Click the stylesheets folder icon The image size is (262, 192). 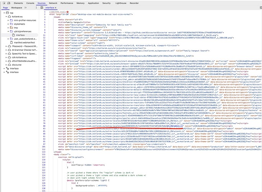click(x=11, y=24)
